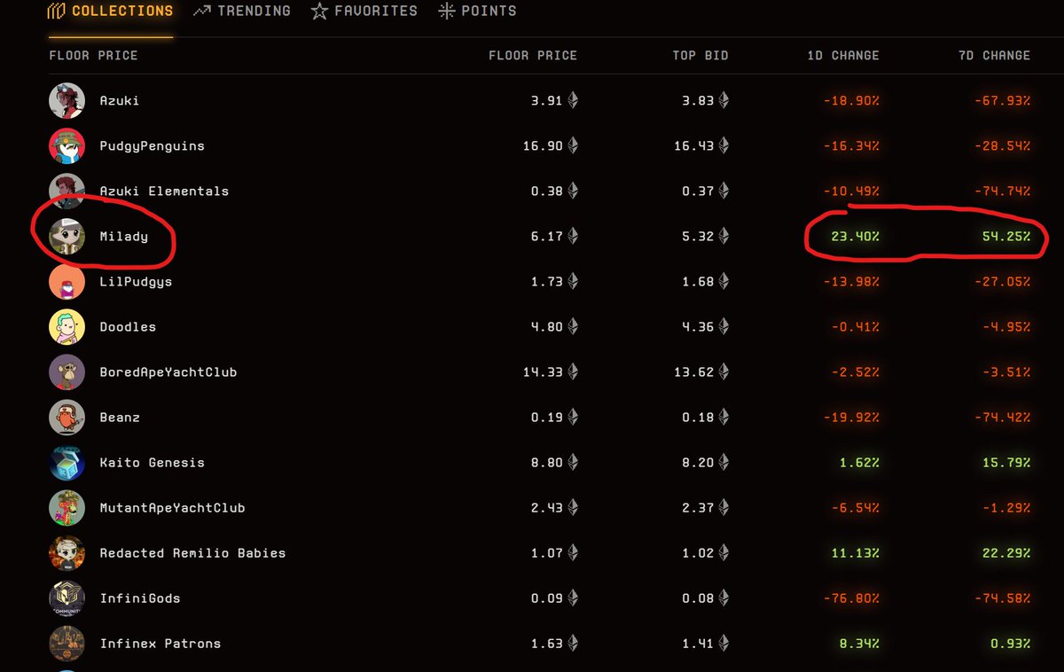1064x672 pixels.
Task: Click the ETH icon next to Azuki floor 3.91
Action: 573,101
